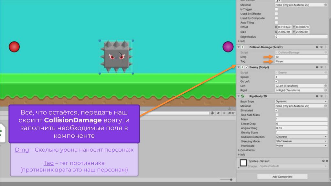The width and height of the screenshot is (331, 186).
Task: Open settings gear for Sprites-Default material
Action: coord(327,161)
